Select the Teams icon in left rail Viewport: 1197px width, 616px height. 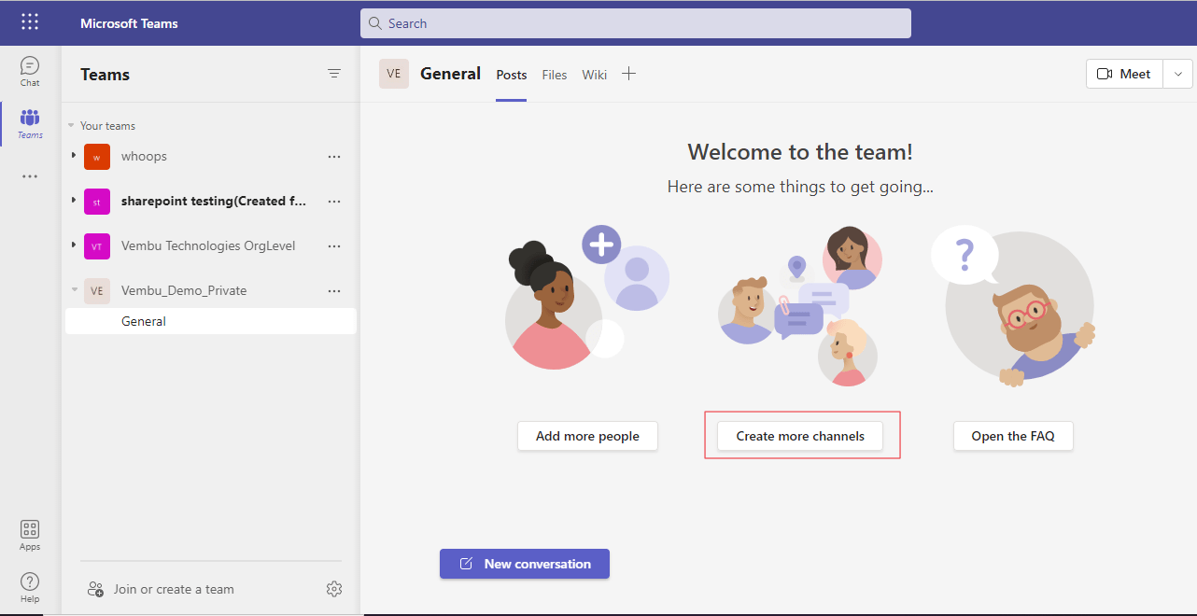coord(30,123)
